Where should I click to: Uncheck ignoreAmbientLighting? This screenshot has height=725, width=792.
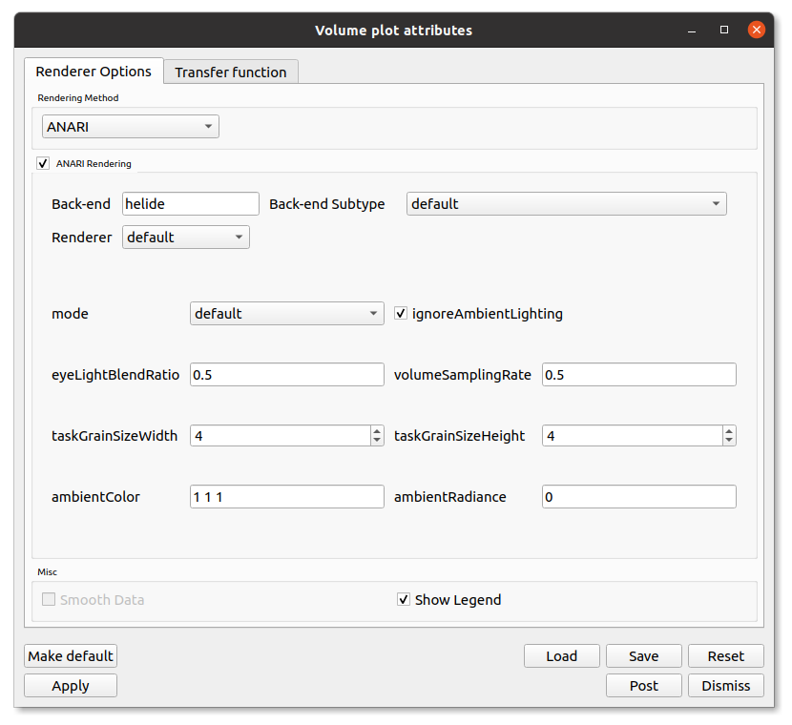pyautogui.click(x=401, y=314)
